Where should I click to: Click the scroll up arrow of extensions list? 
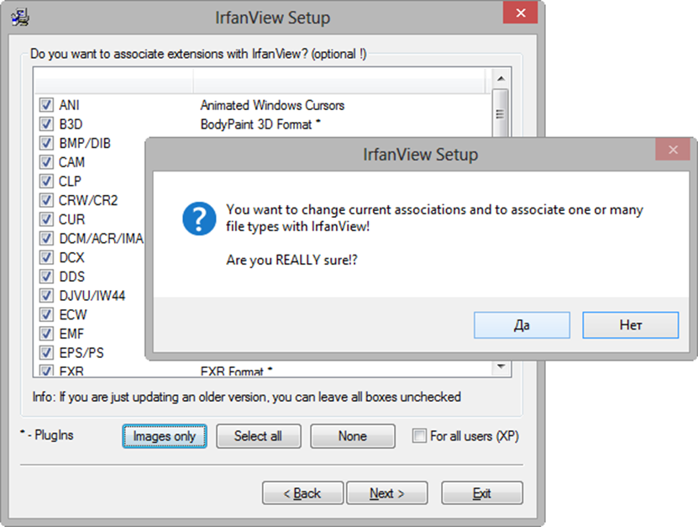point(501,78)
